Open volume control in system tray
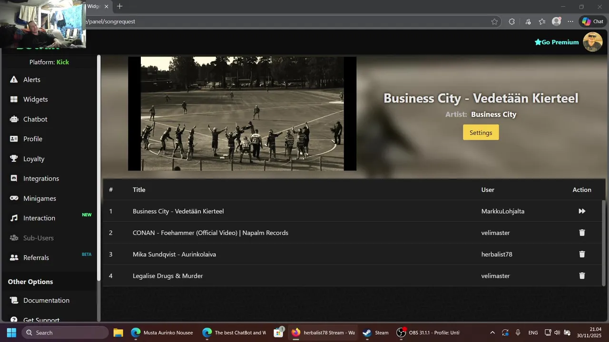The image size is (609, 342). click(557, 332)
